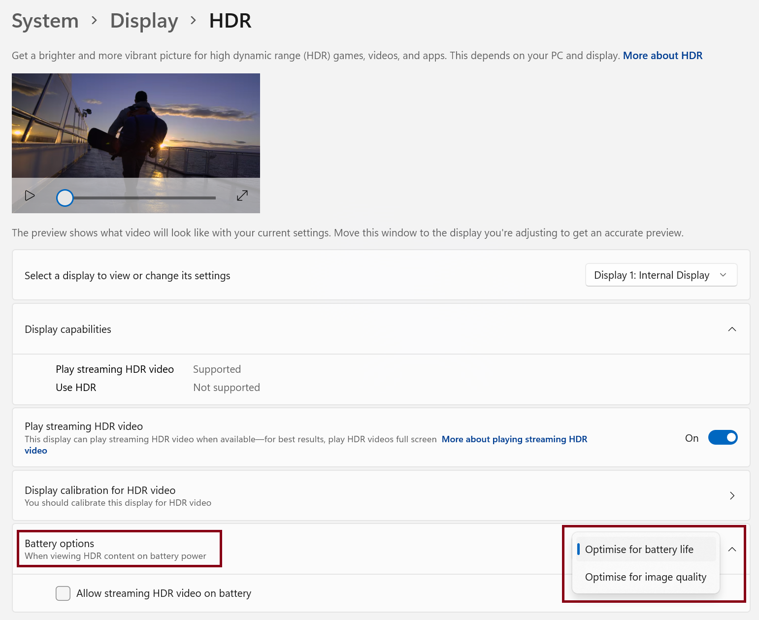Go back to System breadcrumb
The width and height of the screenshot is (759, 620).
[x=45, y=21]
